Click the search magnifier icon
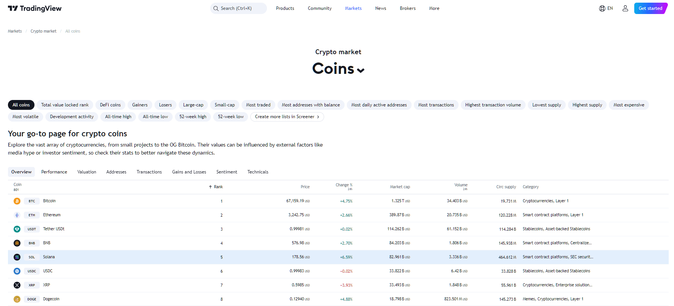 [216, 8]
